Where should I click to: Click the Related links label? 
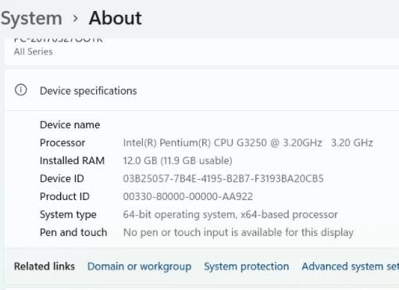point(45,267)
